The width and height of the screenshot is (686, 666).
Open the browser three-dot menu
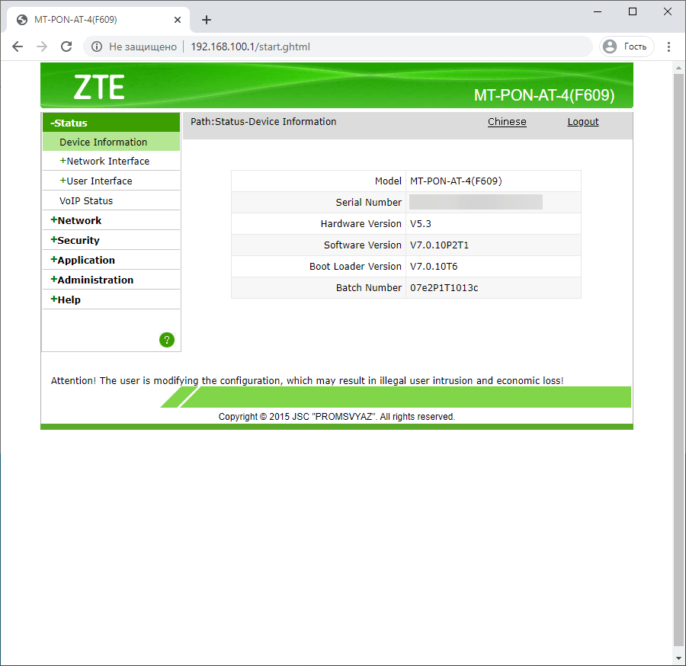[669, 46]
